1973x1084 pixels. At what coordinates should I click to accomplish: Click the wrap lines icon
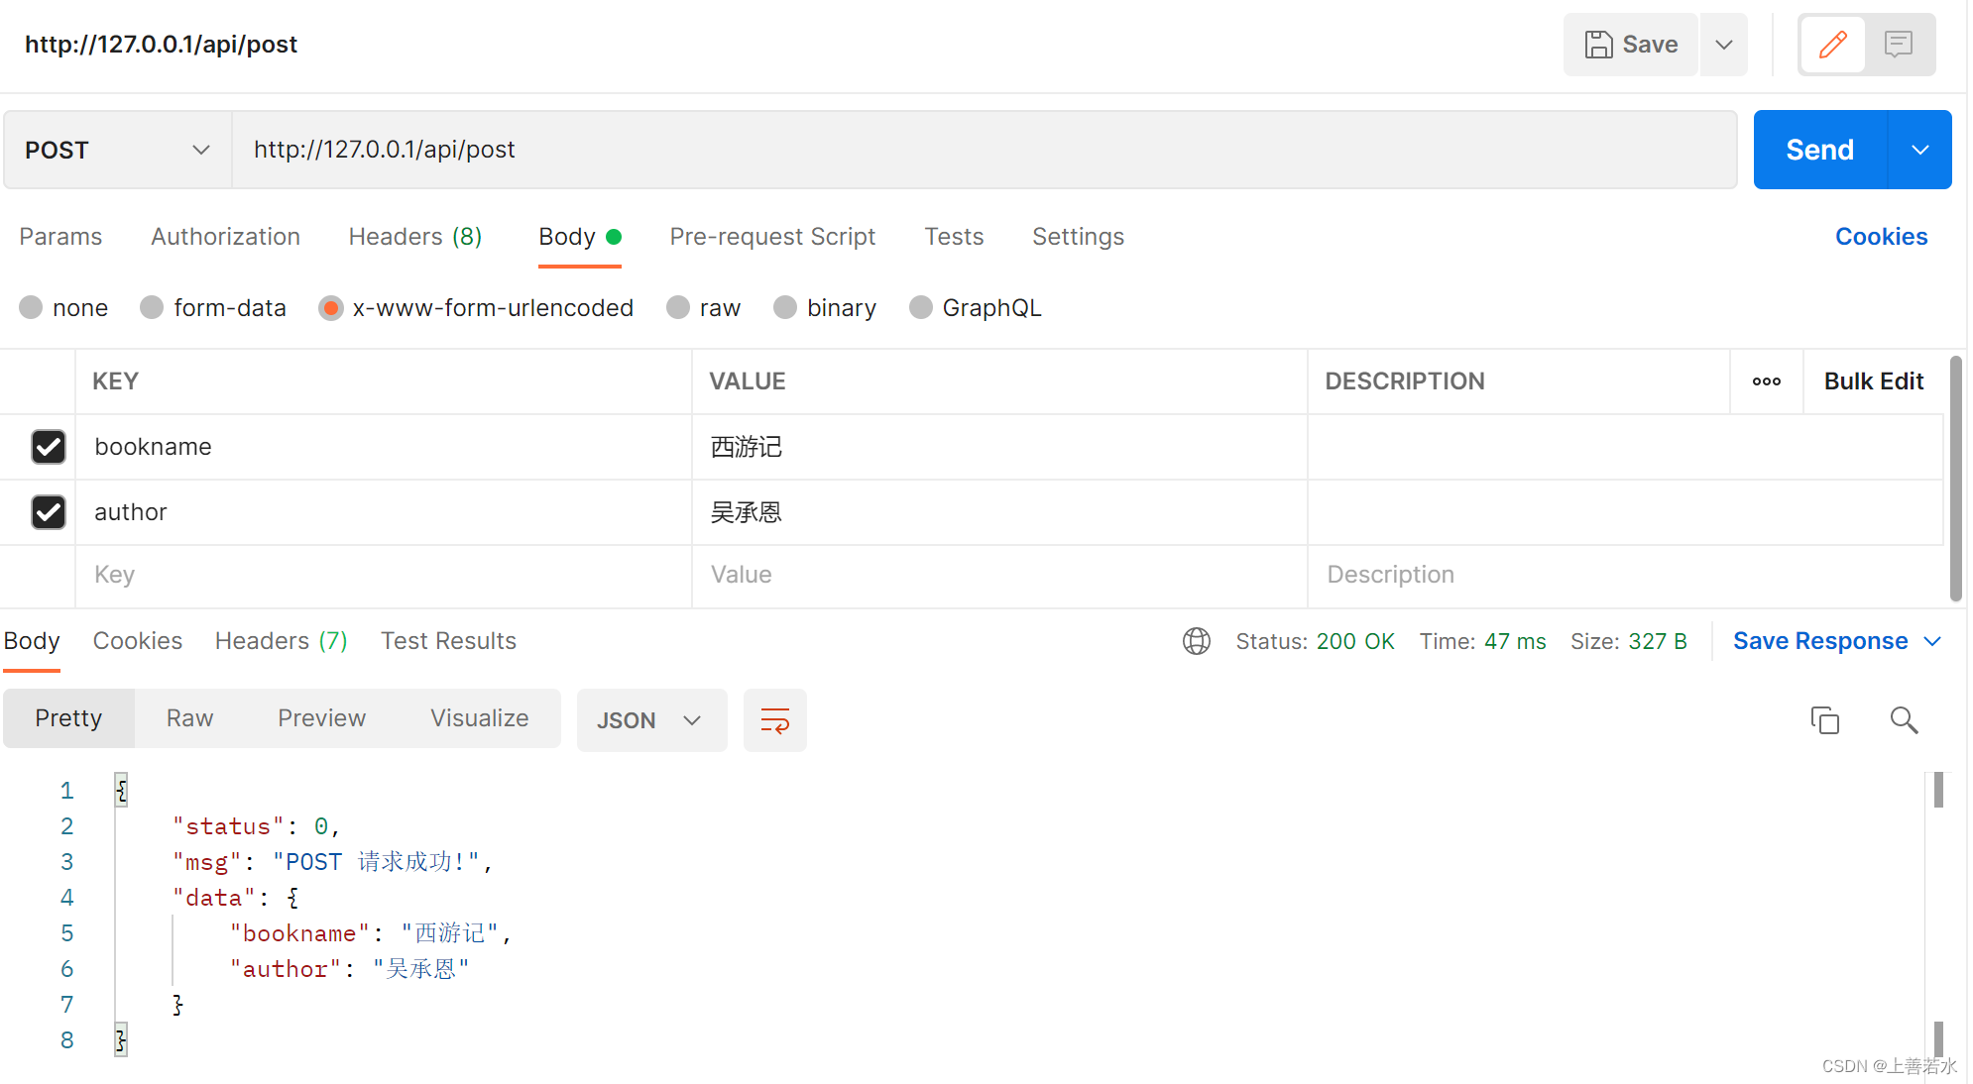click(x=774, y=720)
